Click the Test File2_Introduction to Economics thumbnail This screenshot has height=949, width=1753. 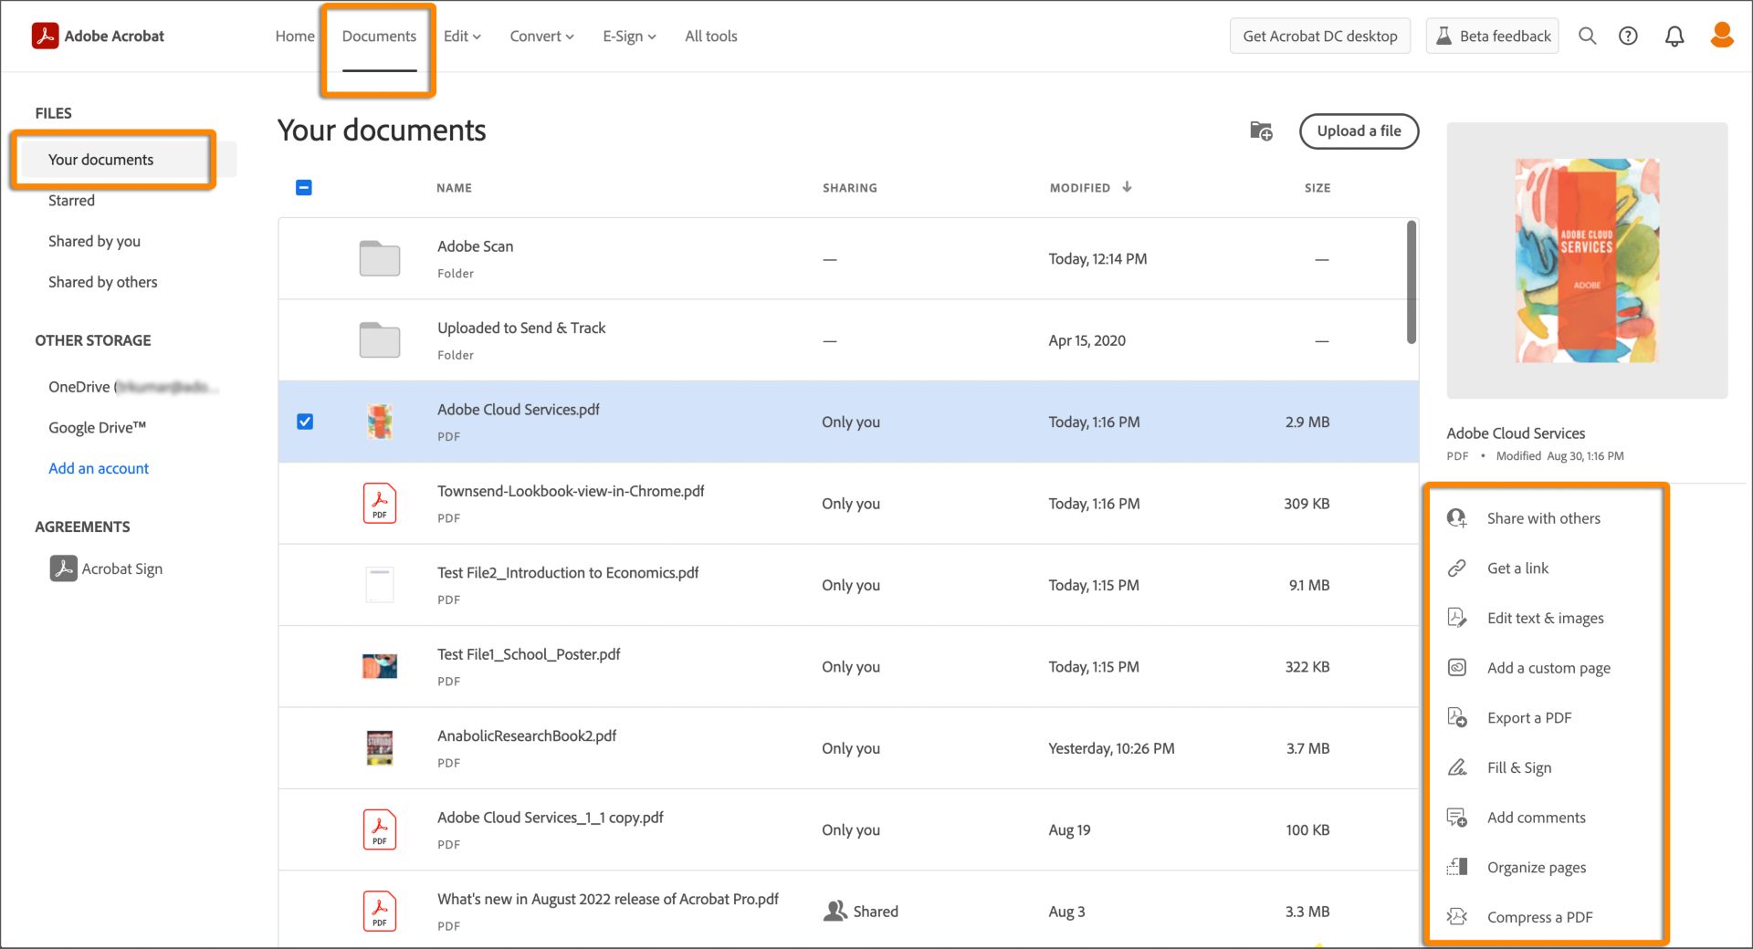click(380, 584)
